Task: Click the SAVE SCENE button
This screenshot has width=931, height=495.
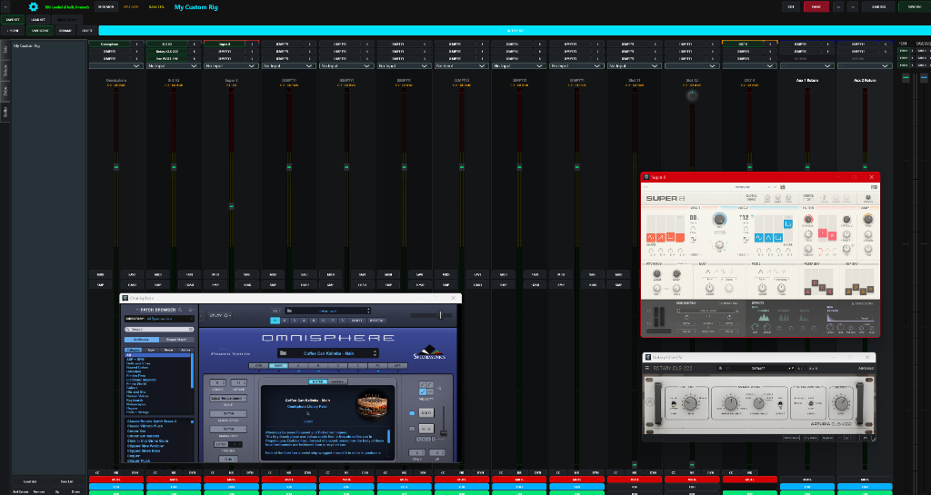Action: tap(40, 31)
